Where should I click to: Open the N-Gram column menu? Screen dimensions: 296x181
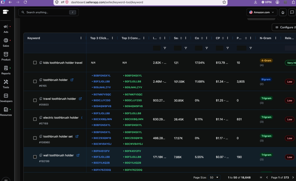point(275,38)
